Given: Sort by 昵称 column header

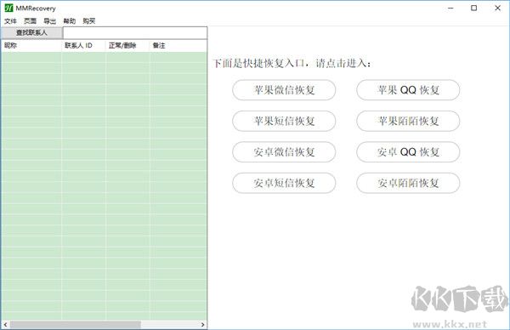Looking at the screenshot, I should tap(31, 46).
